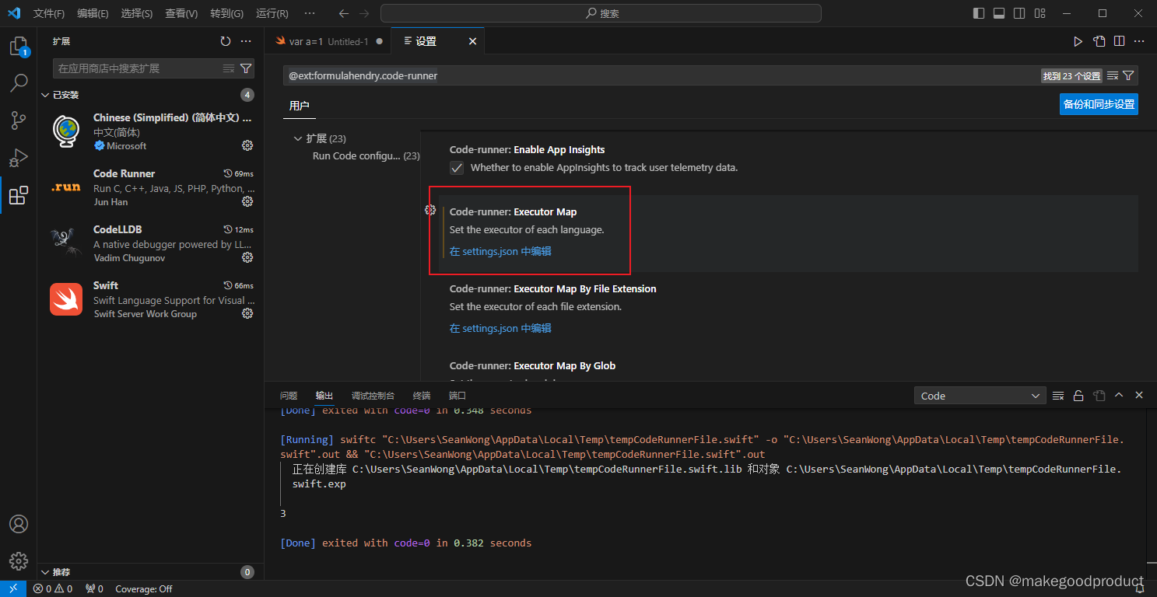Image resolution: width=1157 pixels, height=597 pixels.
Task: Select the Swift extension entry
Action: click(x=151, y=299)
